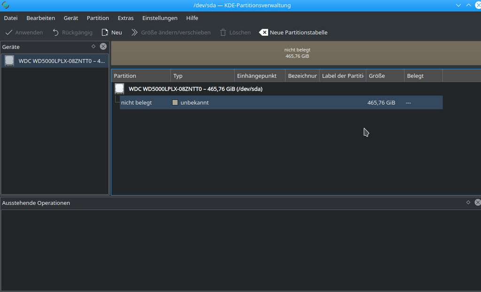This screenshot has height=292, width=481.
Task: Float the Geräte panel with diamond button
Action: pos(93,47)
